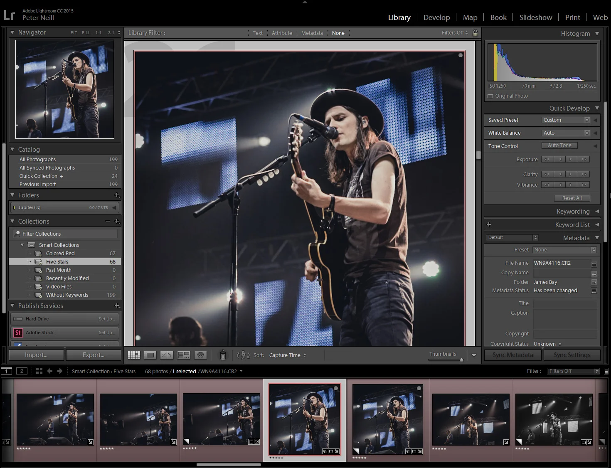Screen dimensions: 611x468
Task: Click the Auto Tone button
Action: tap(559, 145)
